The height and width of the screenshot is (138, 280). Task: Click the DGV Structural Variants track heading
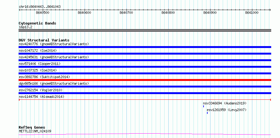(x=44, y=40)
